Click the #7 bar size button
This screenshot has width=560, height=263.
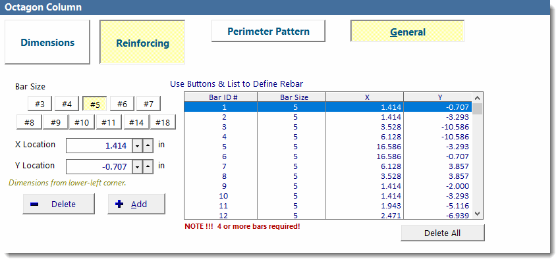[148, 104]
